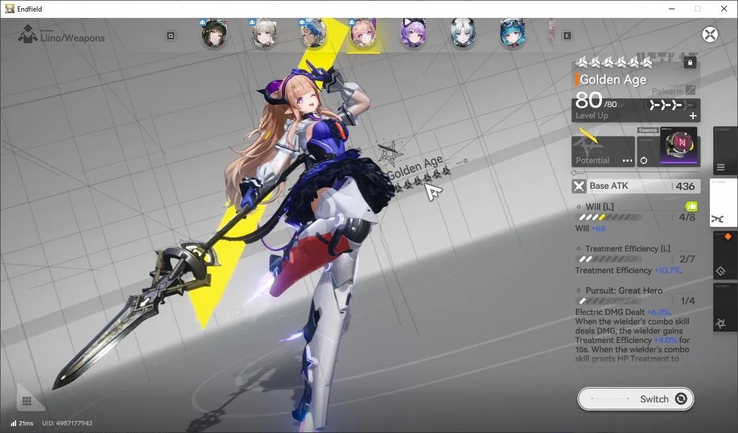Screen dimensions: 738x433
Task: Select the white-haired teal operator portrait
Action: 463,33
